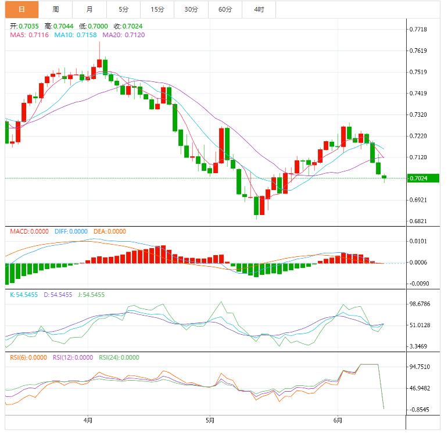Click the DIFF:0.0000 indicator label
Image resolution: width=448 pixels, height=437 pixels.
coord(71,231)
